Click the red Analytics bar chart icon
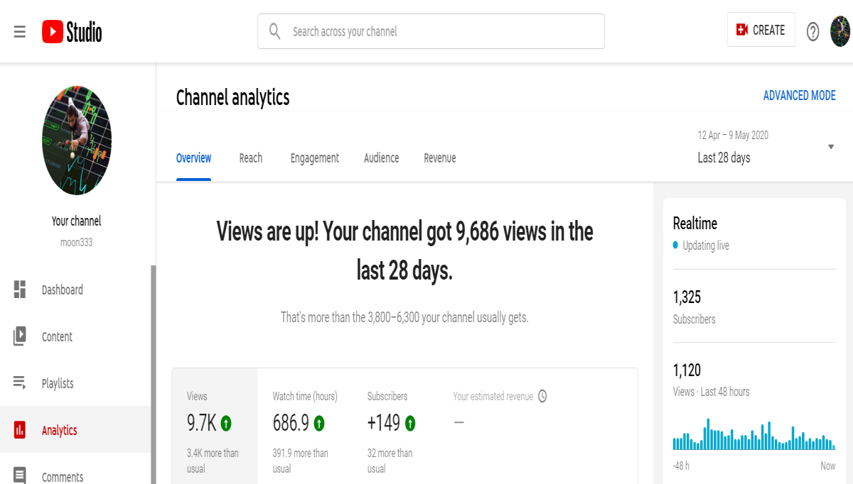853x484 pixels. 20,430
